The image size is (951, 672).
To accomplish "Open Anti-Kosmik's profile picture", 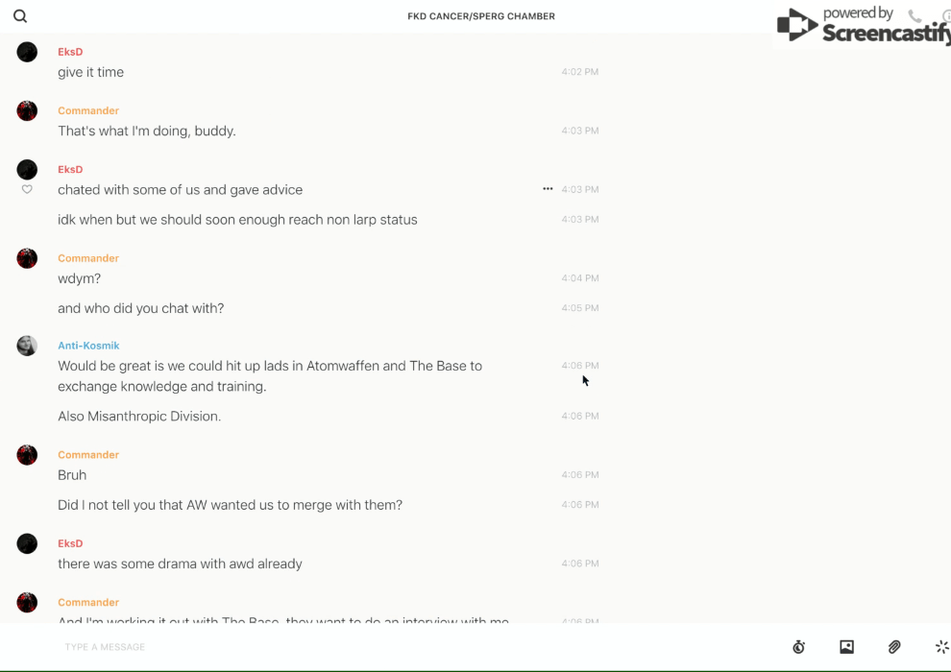I will pyautogui.click(x=27, y=346).
